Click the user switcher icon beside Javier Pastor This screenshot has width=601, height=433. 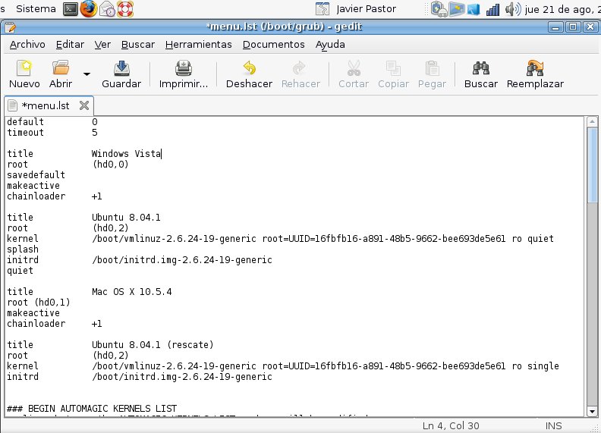323,9
